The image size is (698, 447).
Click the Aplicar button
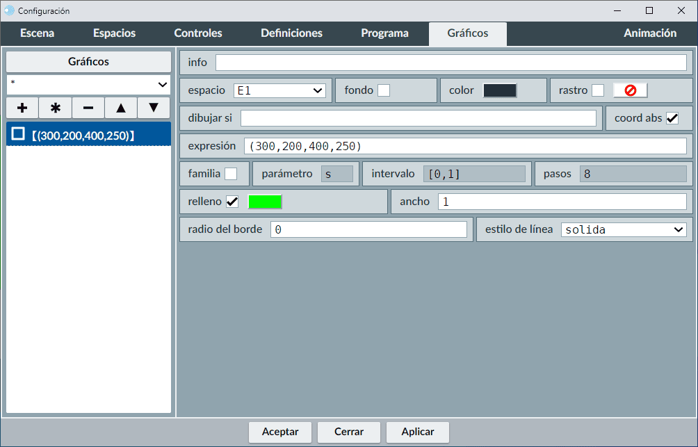418,432
